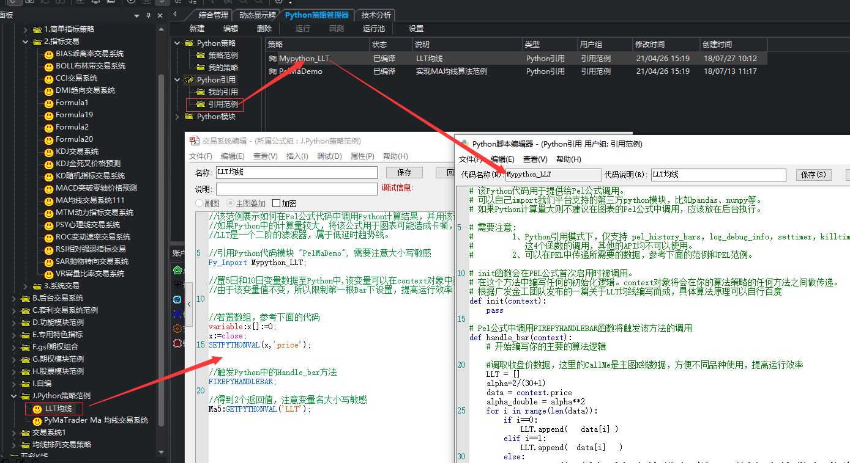The width and height of the screenshot is (850, 463).
Task: Expand the B.后台交易系统 group
Action: (14, 298)
